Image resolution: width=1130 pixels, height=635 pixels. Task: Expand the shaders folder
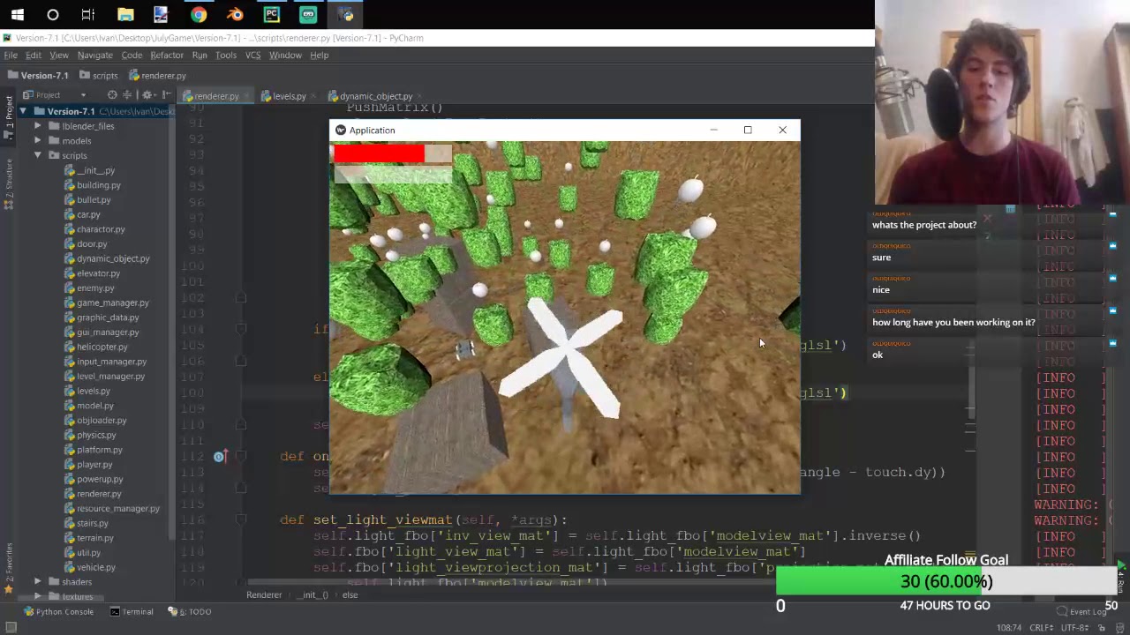pos(38,582)
